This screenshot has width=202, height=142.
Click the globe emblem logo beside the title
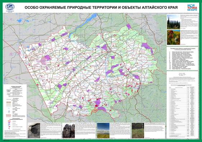[x=10, y=7]
